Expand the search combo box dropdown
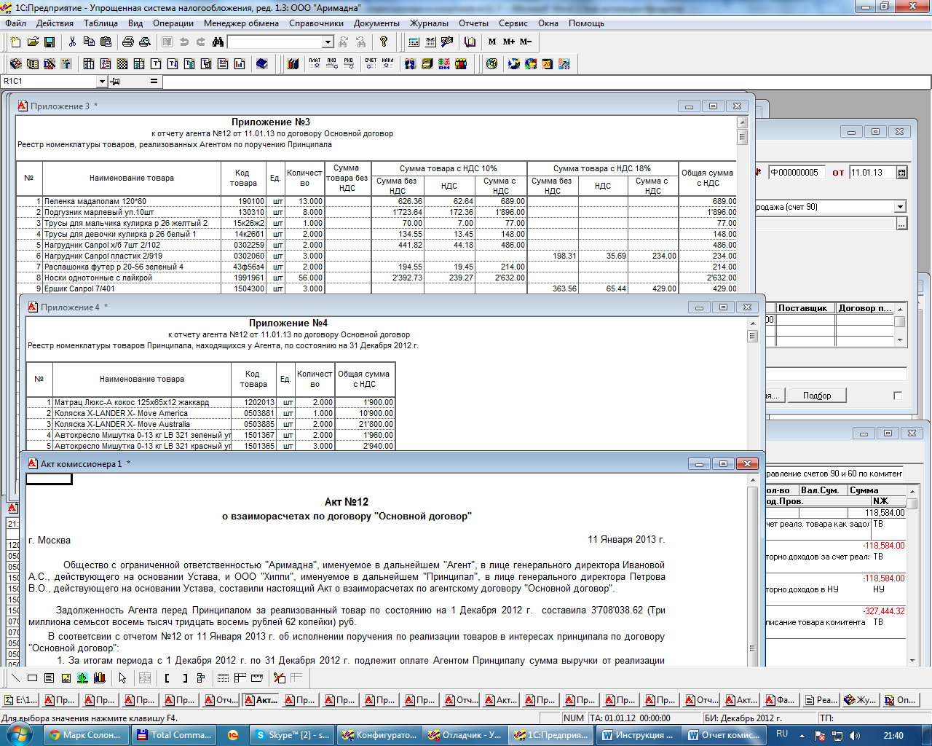 tap(328, 42)
